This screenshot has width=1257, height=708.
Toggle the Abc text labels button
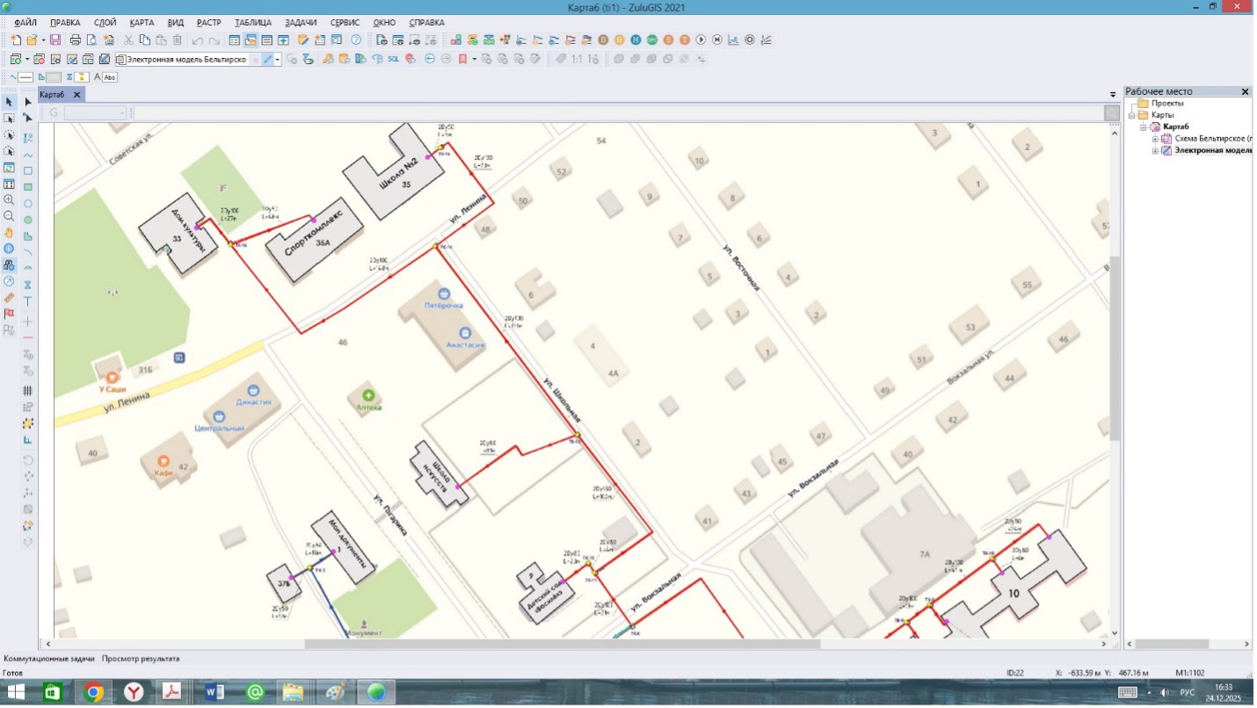[109, 77]
